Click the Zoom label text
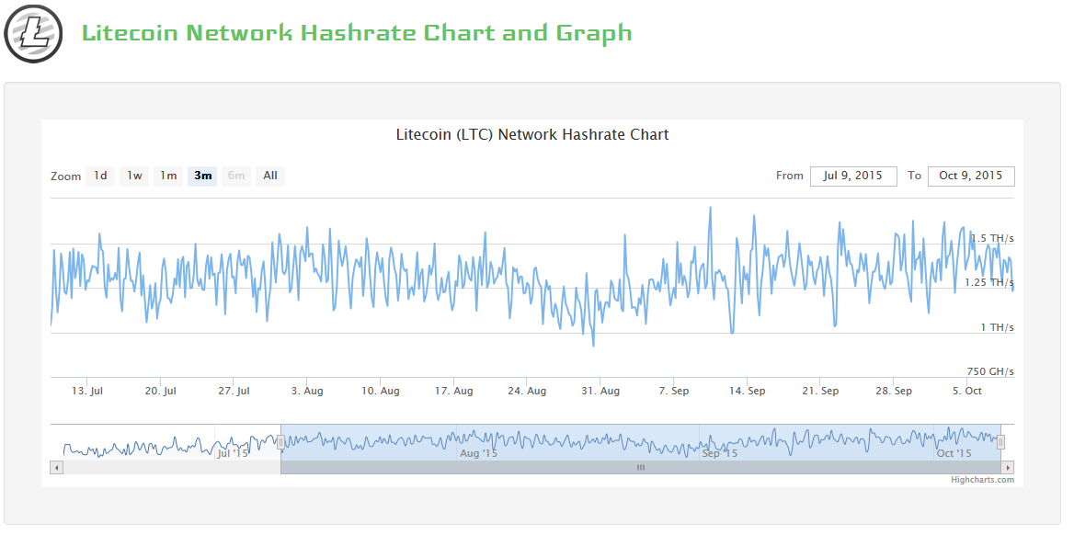This screenshot has width=1074, height=535. coord(66,176)
